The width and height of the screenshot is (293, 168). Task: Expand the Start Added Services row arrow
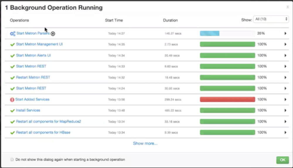285,99
